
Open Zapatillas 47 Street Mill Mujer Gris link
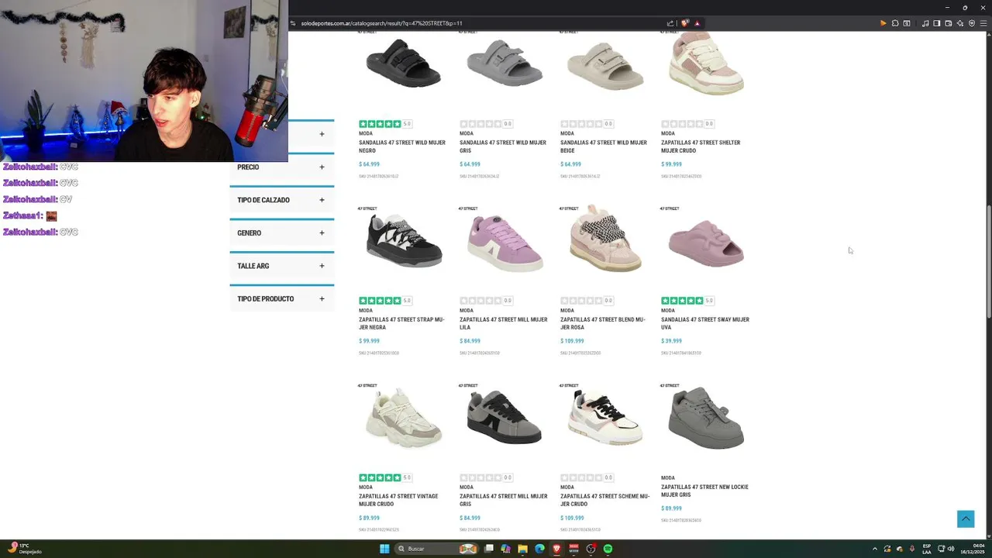pos(503,500)
